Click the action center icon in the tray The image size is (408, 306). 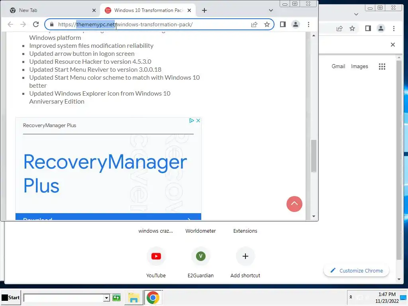(404, 297)
